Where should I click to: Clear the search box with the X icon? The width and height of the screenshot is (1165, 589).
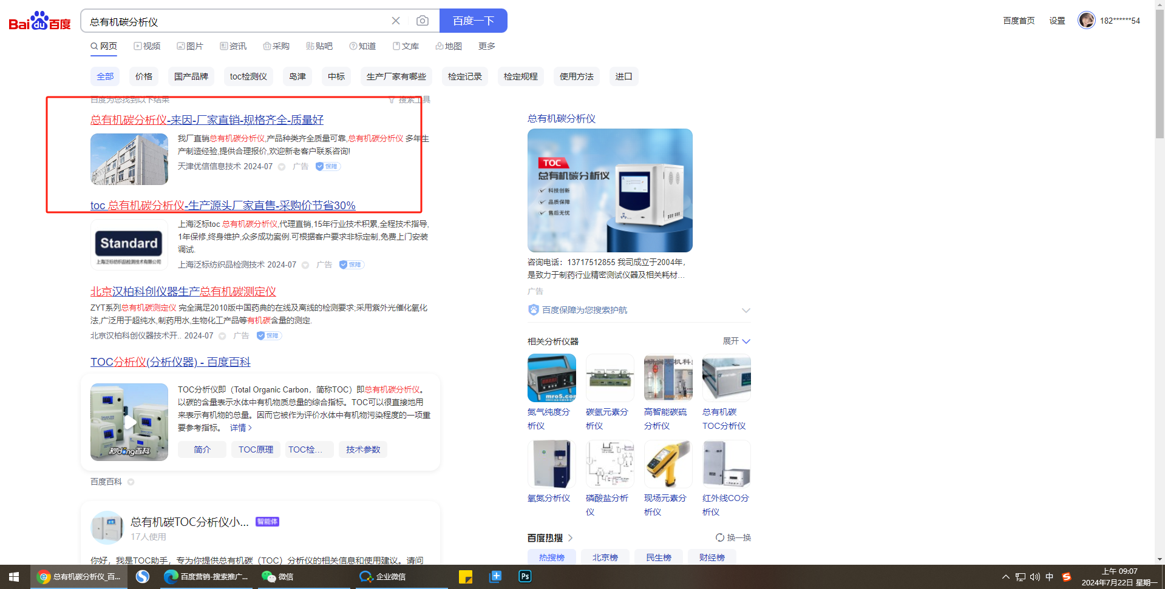click(396, 21)
